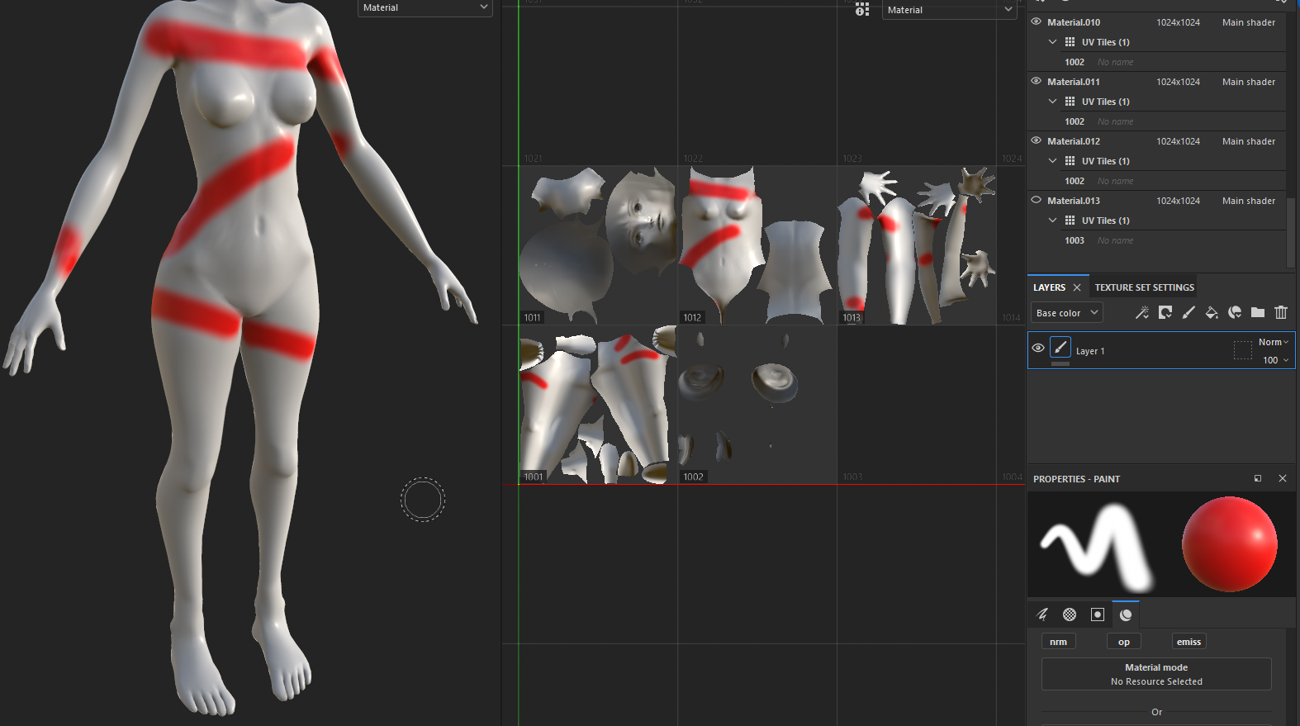
Task: Click the Layer 1 paint brush thumbnail
Action: click(x=1060, y=348)
